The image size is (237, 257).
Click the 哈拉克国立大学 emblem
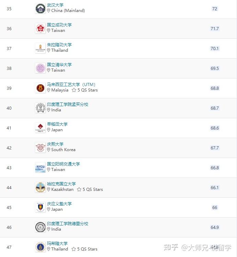click(x=40, y=187)
